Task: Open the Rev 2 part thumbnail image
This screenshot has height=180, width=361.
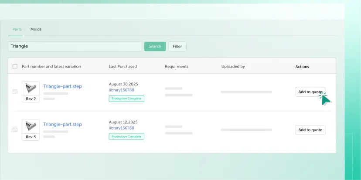Action: tap(31, 88)
